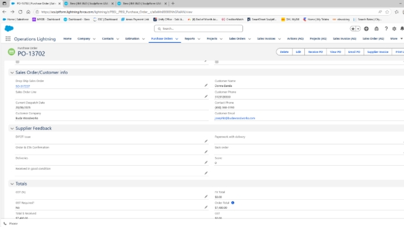404x227 pixels.
Task: Select the Donna Barela customer name text
Action: point(223,86)
